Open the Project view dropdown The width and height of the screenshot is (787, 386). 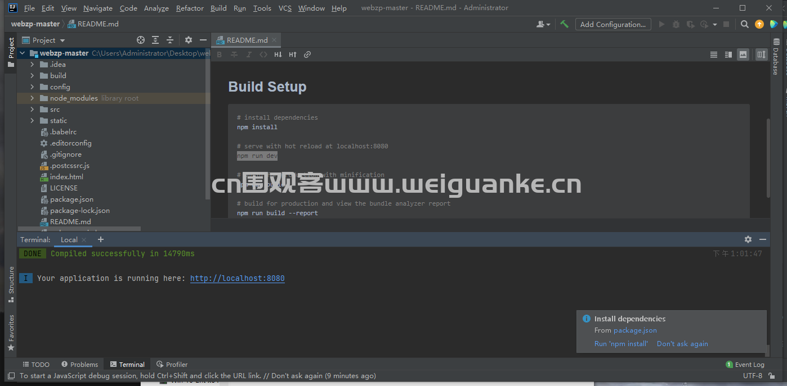tap(44, 40)
